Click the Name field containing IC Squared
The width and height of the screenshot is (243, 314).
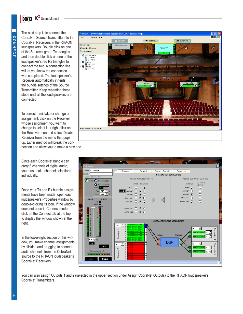pyautogui.click(x=101, y=171)
